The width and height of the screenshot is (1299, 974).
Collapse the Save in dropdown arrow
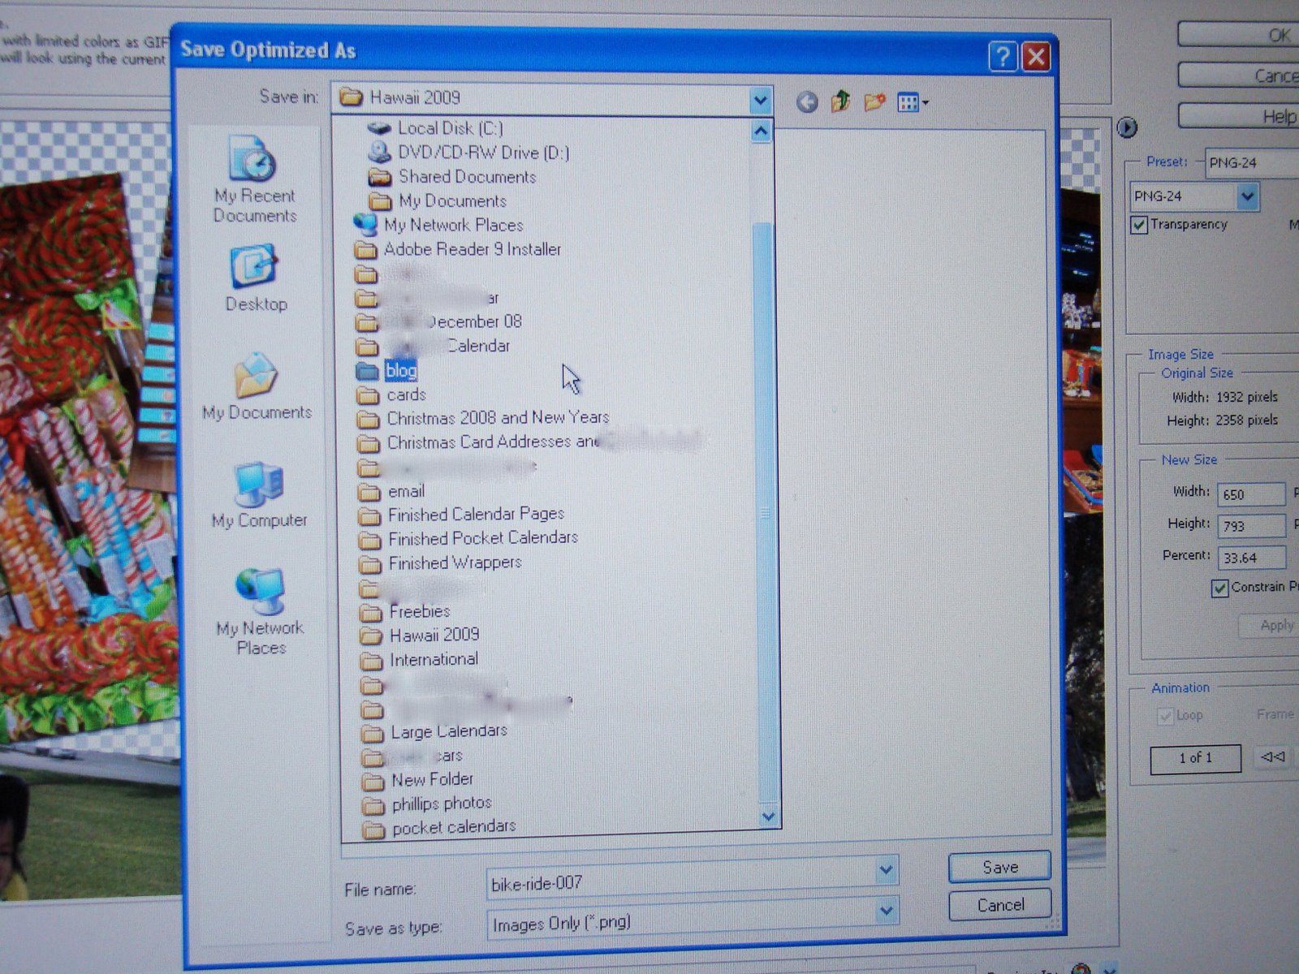pyautogui.click(x=760, y=101)
